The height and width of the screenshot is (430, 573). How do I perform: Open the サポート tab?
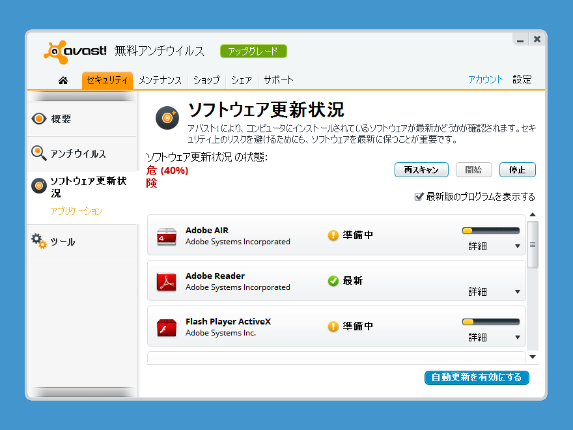pos(279,80)
